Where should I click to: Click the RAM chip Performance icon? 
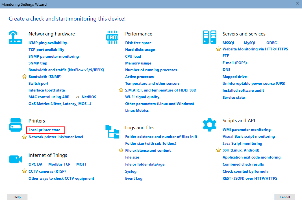coord(112,37)
